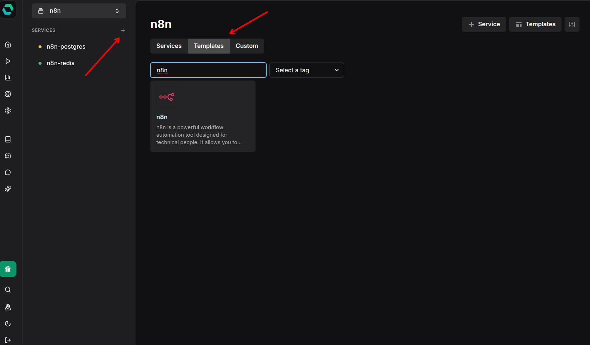Screen dimensions: 590x345
Task: Open the Documentation book icon
Action: [8, 139]
